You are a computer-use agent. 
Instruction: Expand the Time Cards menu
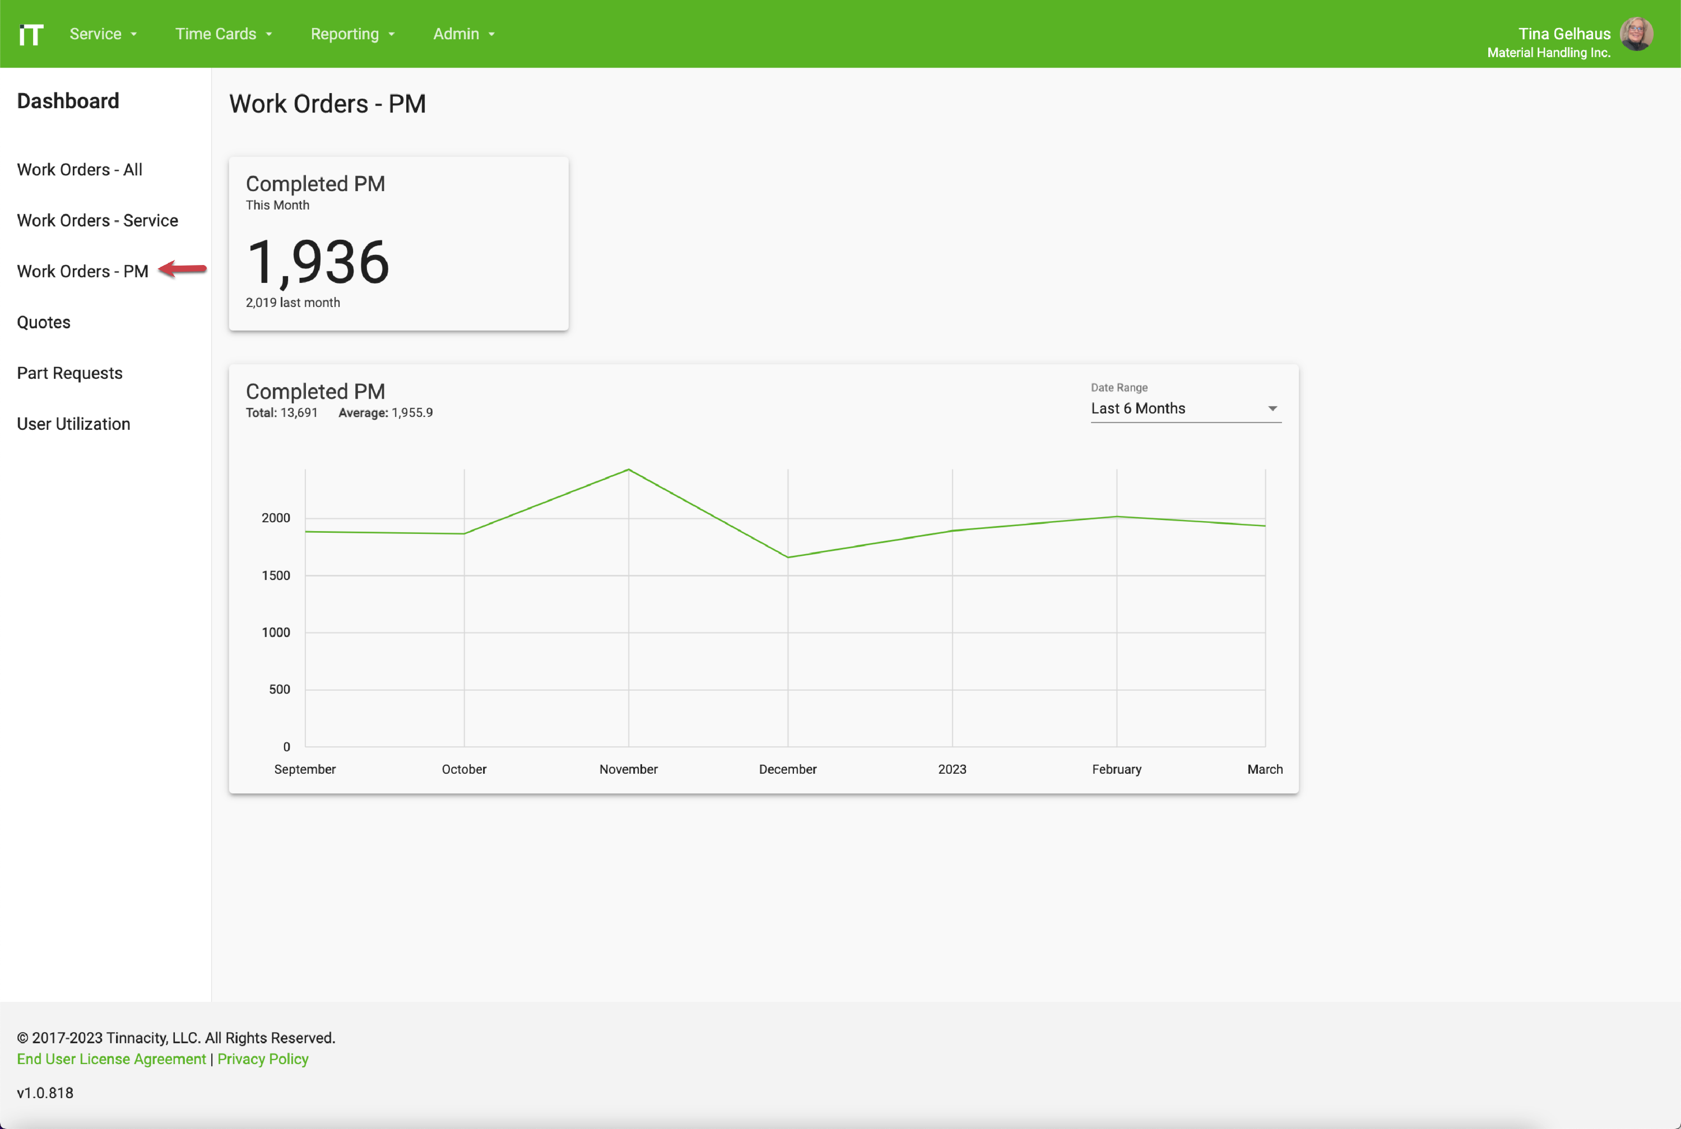click(x=223, y=33)
